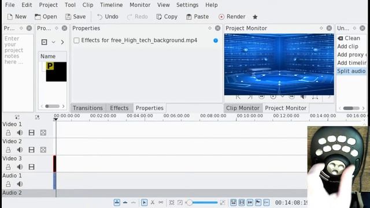Select the razor scissors tool

153,203
